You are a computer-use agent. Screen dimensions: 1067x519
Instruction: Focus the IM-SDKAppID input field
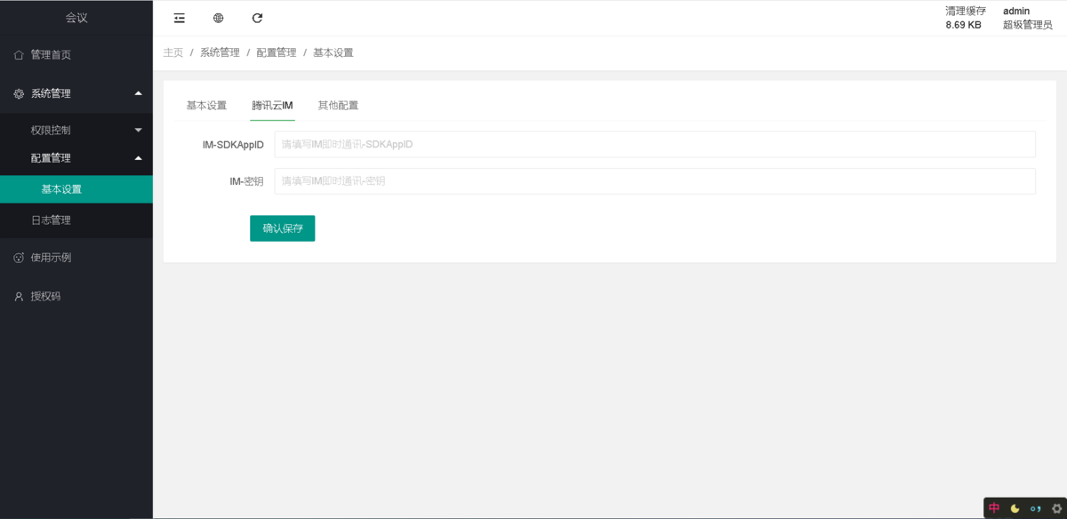click(654, 144)
